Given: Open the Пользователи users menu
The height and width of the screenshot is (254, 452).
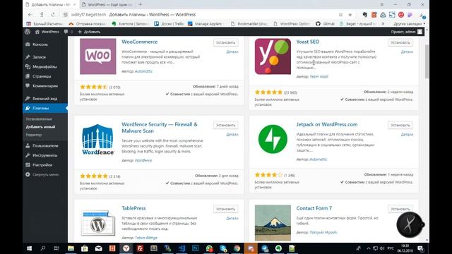Looking at the screenshot, I should coord(45,146).
